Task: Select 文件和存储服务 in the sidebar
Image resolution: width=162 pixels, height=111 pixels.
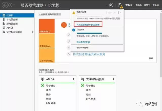Action: click(17, 32)
